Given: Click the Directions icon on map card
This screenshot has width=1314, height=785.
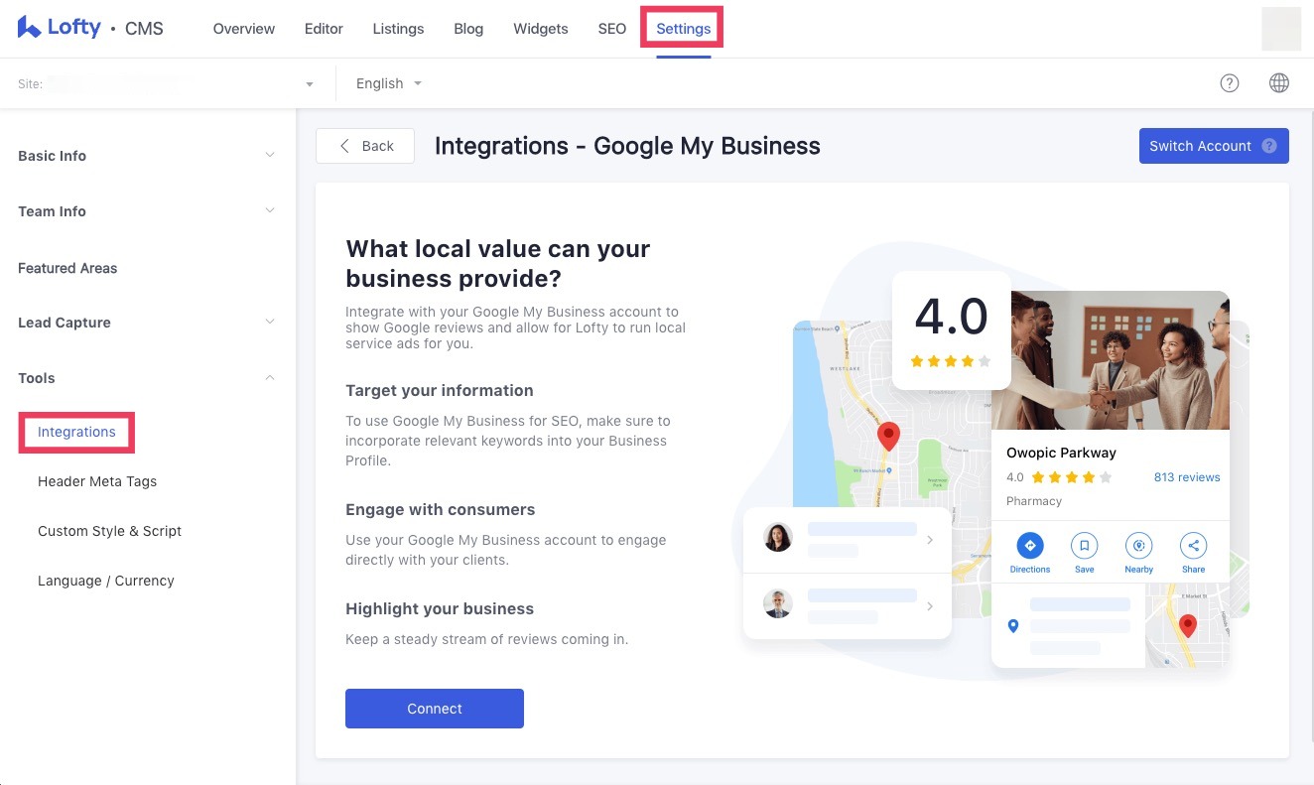Looking at the screenshot, I should click(x=1030, y=545).
